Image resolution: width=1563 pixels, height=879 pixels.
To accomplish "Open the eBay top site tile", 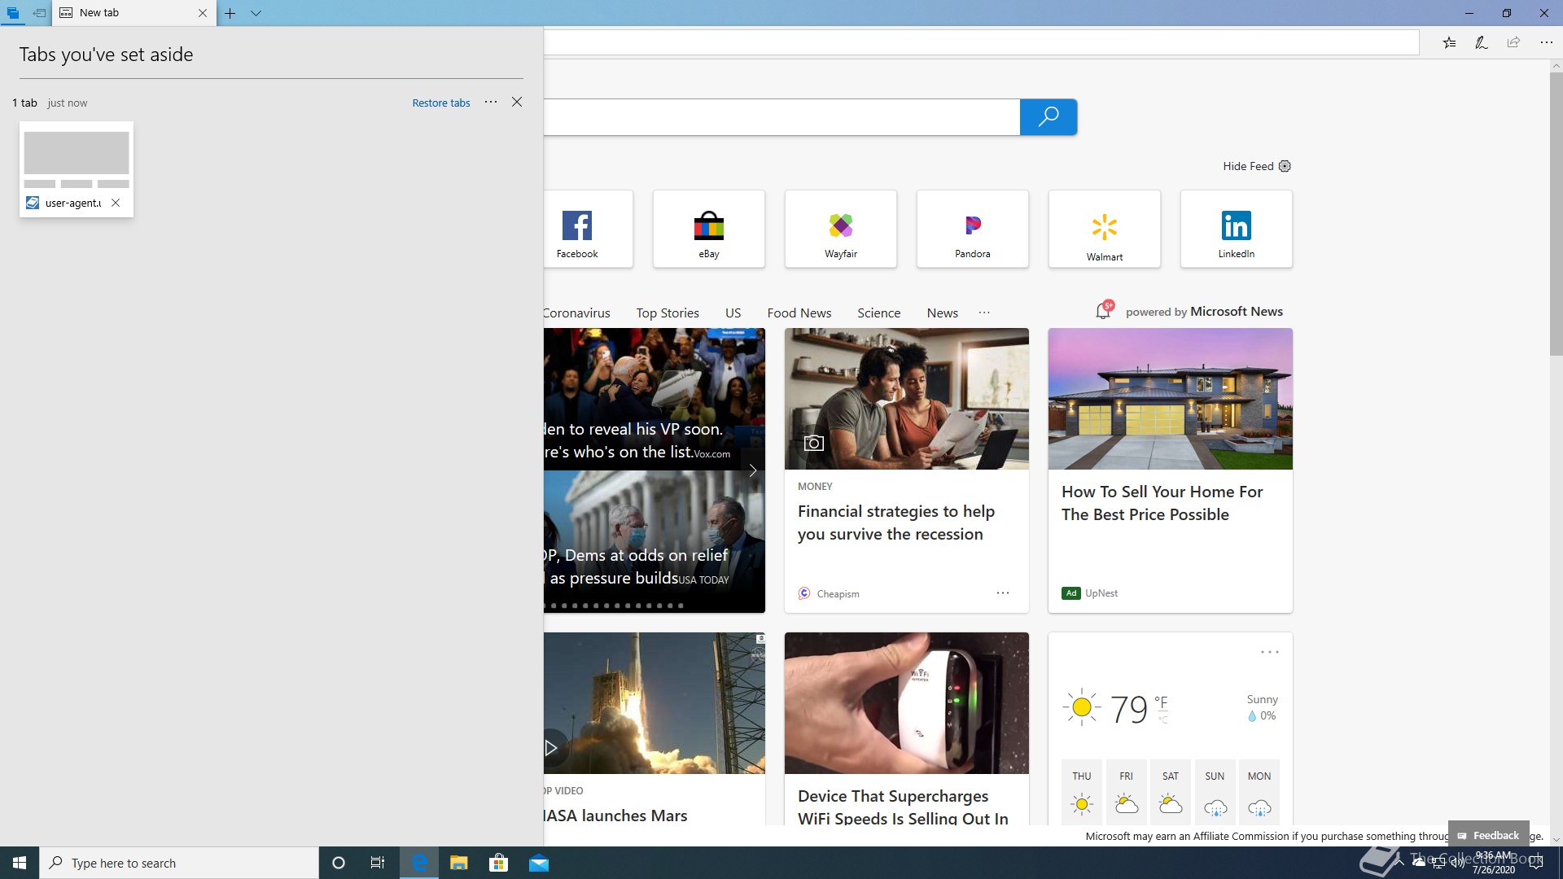I will [x=709, y=229].
